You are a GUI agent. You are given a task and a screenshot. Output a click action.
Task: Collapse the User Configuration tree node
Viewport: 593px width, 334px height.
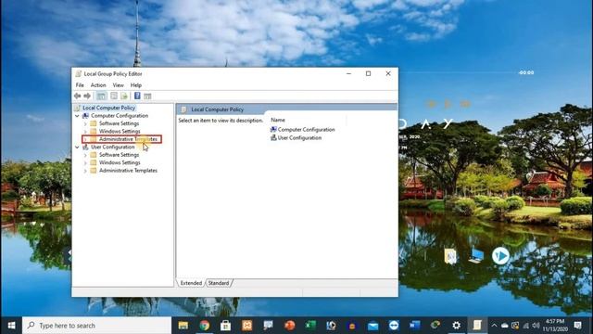(77, 147)
